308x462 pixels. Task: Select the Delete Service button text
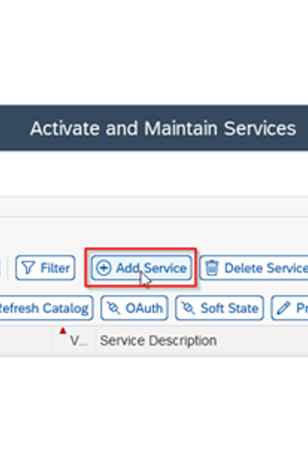(x=266, y=268)
